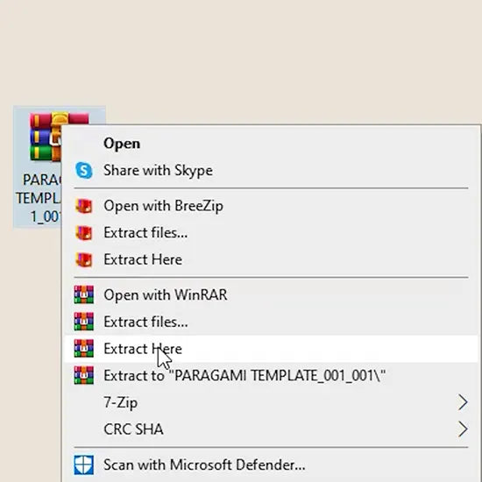Click WinRAR icon beside Extract to PARAGAMI
The width and height of the screenshot is (482, 482).
84,375
